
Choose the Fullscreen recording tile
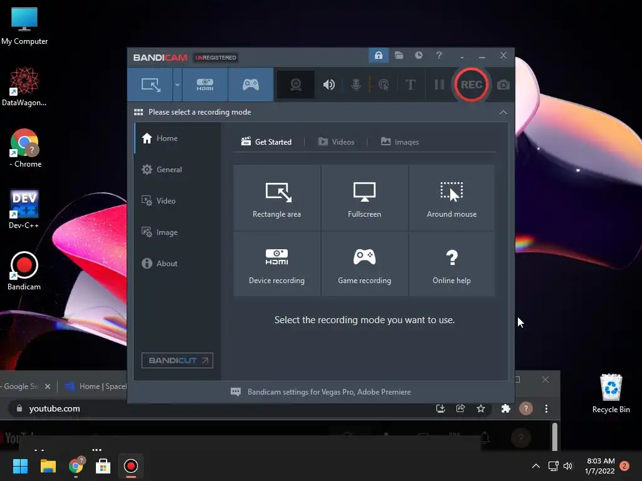coord(364,198)
